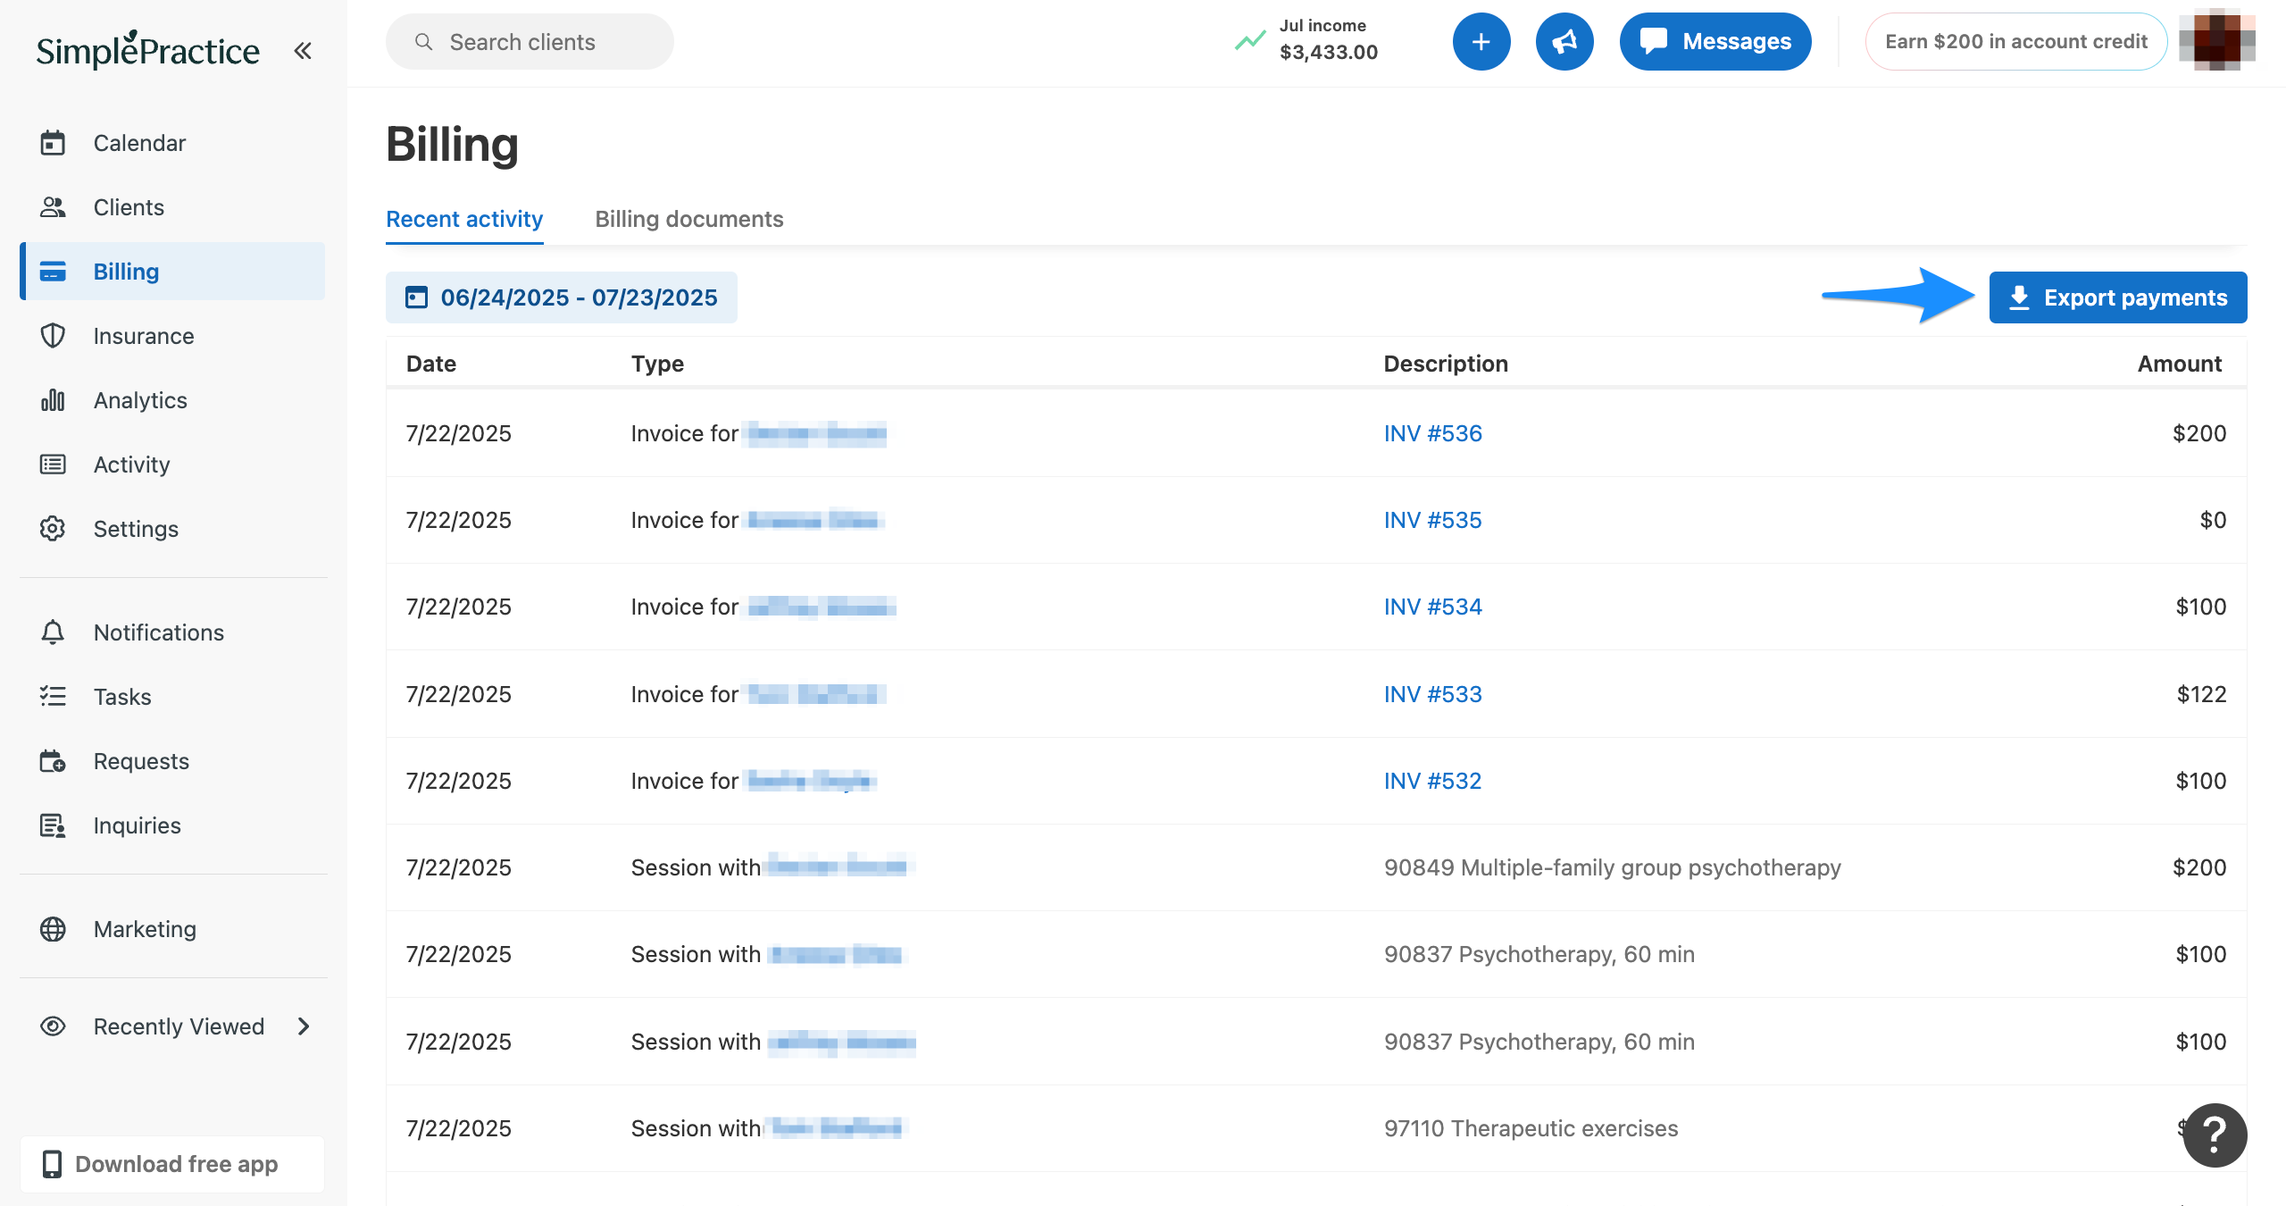Select the Recent activity tab
Viewport: 2286px width, 1206px height.
coord(464,219)
